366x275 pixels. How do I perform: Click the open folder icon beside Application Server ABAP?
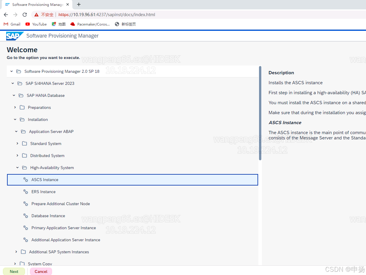tap(23, 131)
